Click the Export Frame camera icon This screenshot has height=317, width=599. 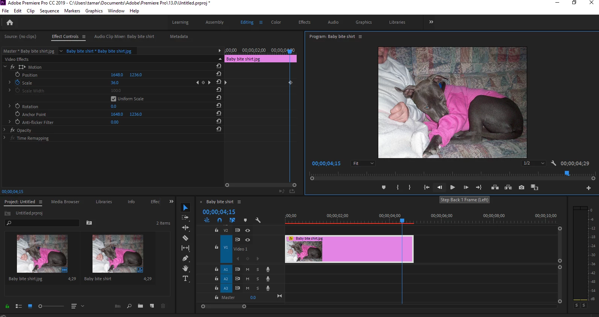coord(522,187)
